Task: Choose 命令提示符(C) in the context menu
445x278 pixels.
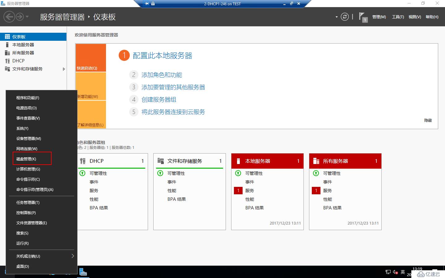Action: click(41, 179)
